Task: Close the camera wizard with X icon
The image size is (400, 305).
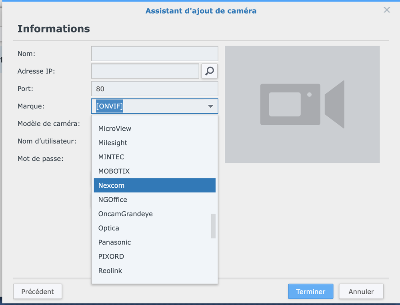Action: click(x=386, y=10)
